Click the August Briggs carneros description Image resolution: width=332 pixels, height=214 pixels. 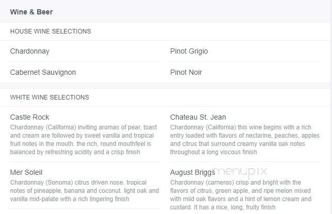tap(241, 195)
